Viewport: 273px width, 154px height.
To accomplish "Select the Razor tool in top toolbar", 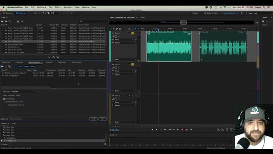I will [49, 13].
